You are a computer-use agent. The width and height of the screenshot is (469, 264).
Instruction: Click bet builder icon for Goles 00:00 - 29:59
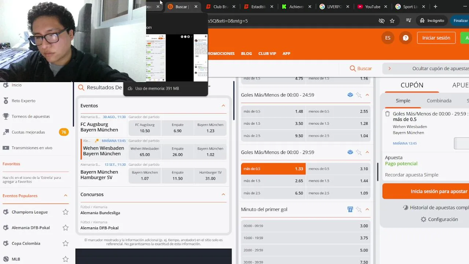pos(350,152)
